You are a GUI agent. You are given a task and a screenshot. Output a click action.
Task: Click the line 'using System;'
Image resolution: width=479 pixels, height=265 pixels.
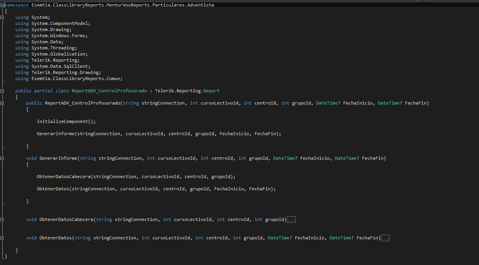tap(33, 17)
